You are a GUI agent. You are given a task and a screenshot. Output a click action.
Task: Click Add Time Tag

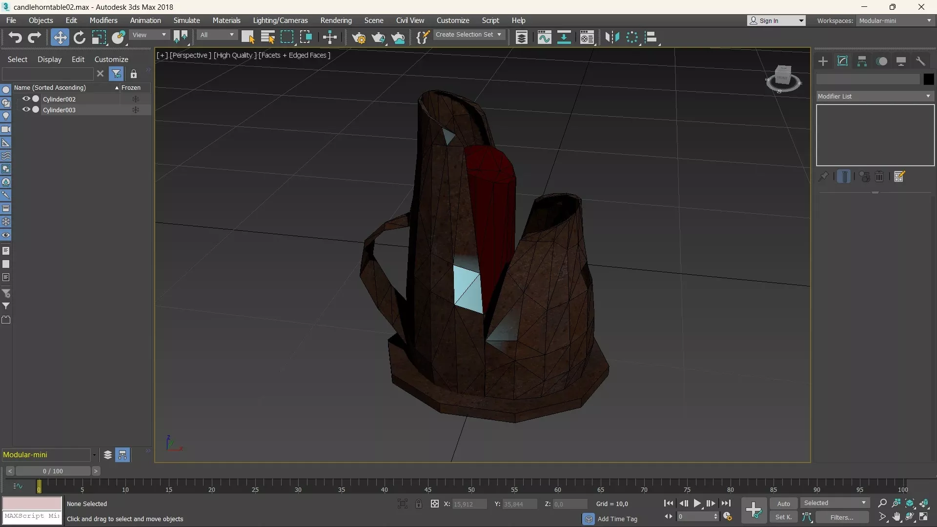pos(617,519)
